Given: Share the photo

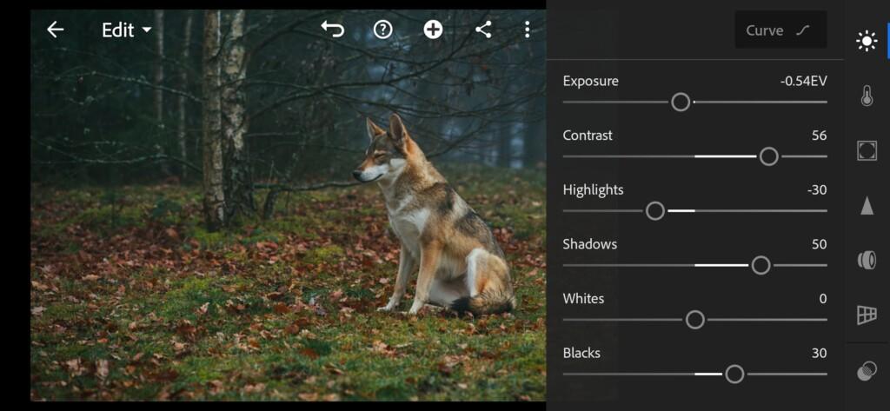Looking at the screenshot, I should [x=483, y=30].
